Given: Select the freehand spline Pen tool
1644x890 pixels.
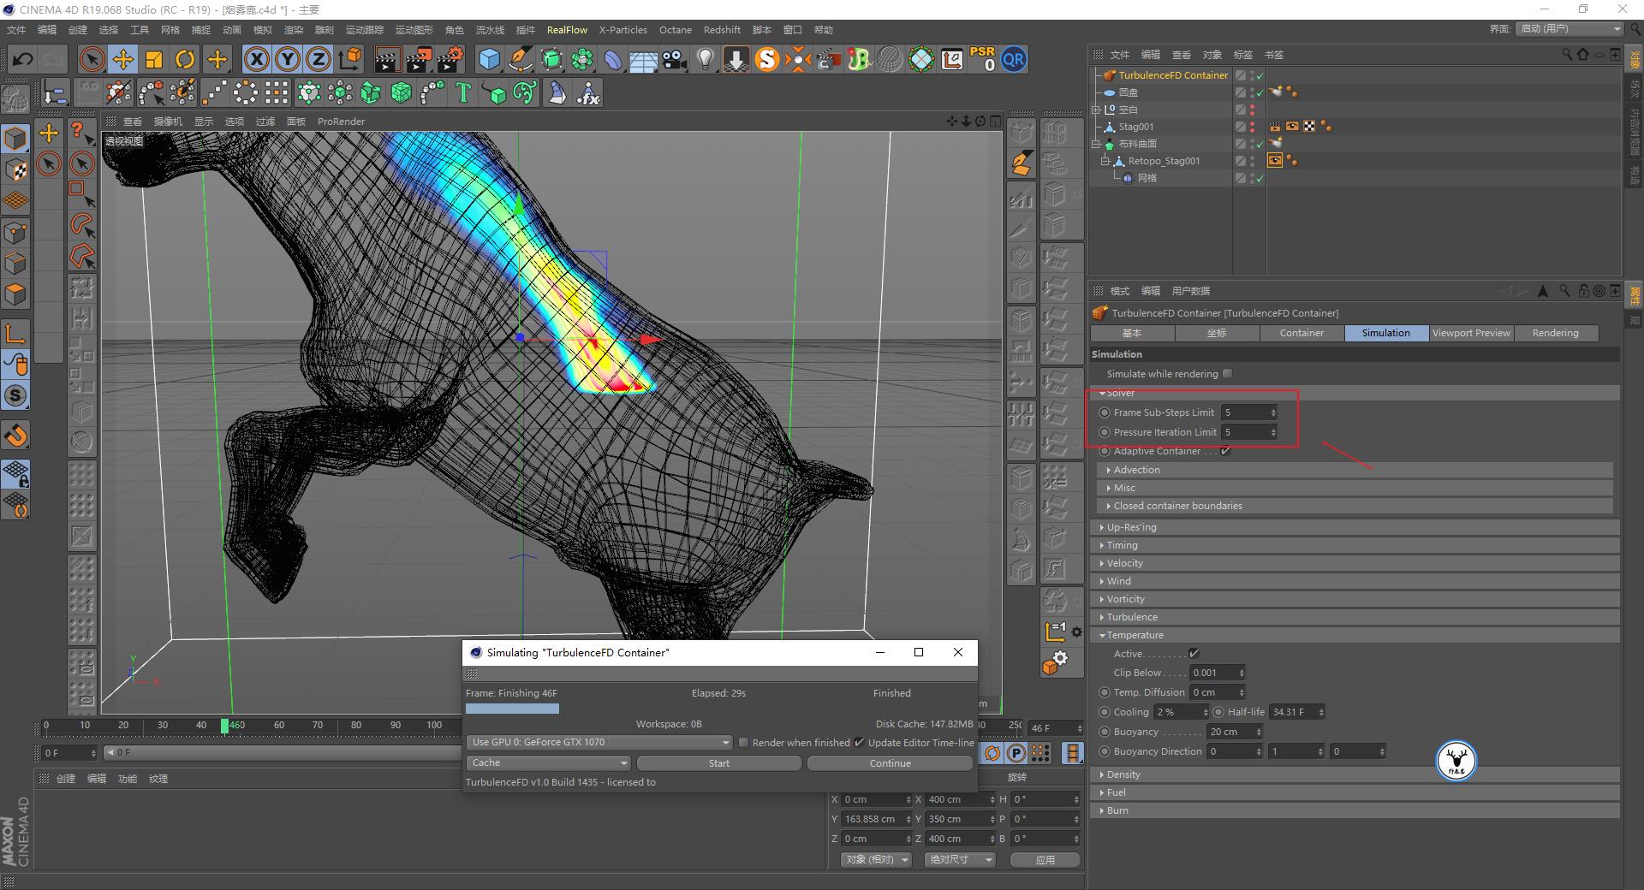Looking at the screenshot, I should [x=521, y=59].
